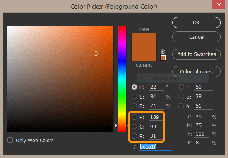The width and height of the screenshot is (228, 158).
Task: Open Color Libraries
Action: [196, 71]
